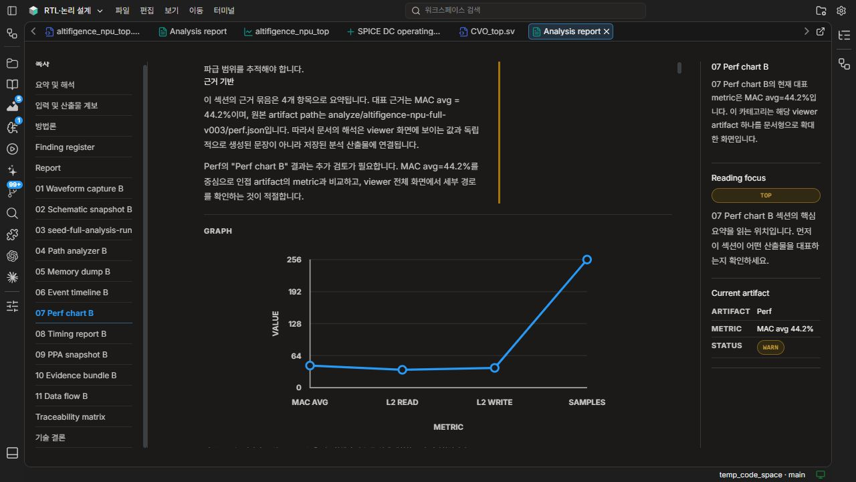Open the starburst icon in activity bar
The height and width of the screenshot is (482, 856).
click(12, 277)
